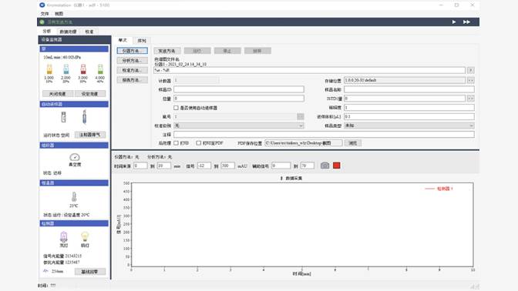Click the fast-forward button in the top bar
This screenshot has width=518, height=291.
click(x=466, y=22)
